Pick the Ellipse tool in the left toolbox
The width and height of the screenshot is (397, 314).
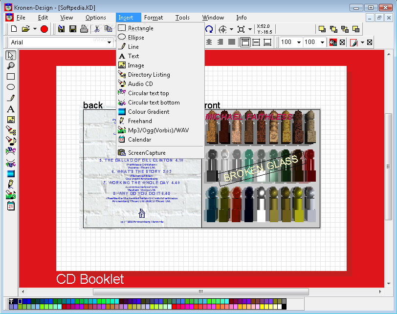click(x=11, y=87)
